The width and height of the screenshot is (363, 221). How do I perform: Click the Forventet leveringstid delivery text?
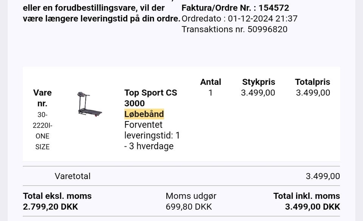pyautogui.click(x=152, y=135)
